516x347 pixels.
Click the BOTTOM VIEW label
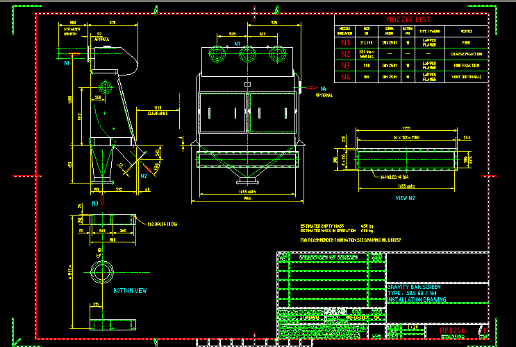pos(130,291)
